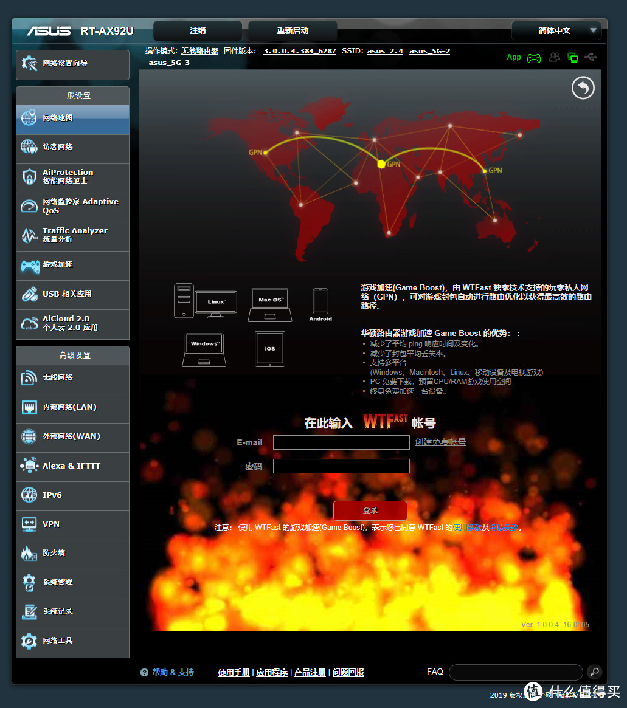Open 问题回报 feedback link
This screenshot has width=627, height=708.
point(348,672)
